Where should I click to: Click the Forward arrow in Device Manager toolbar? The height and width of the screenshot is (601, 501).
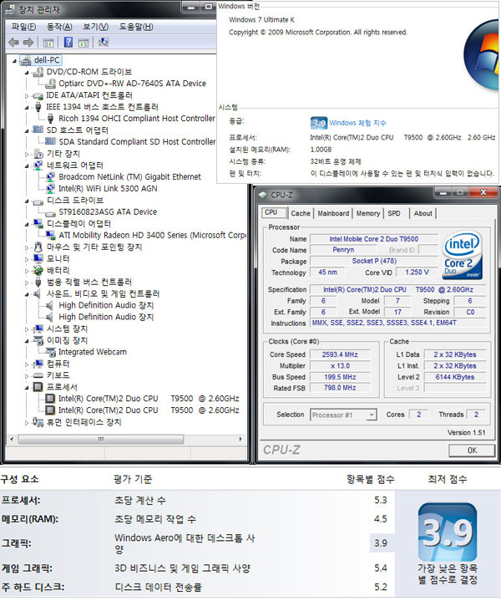28,42
